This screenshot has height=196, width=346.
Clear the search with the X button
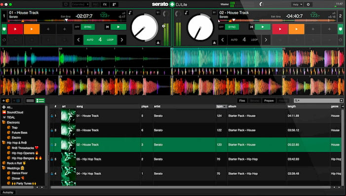341,101
